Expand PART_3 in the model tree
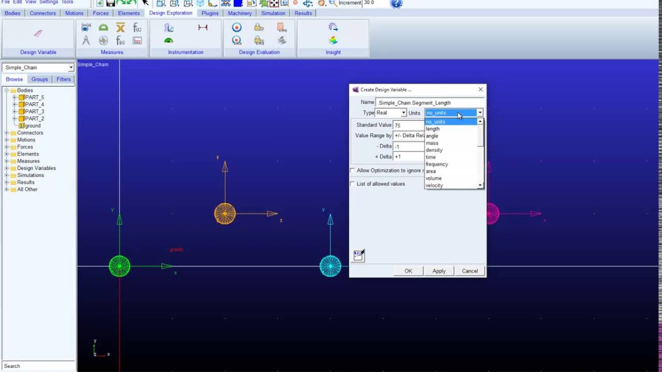 [x=15, y=112]
